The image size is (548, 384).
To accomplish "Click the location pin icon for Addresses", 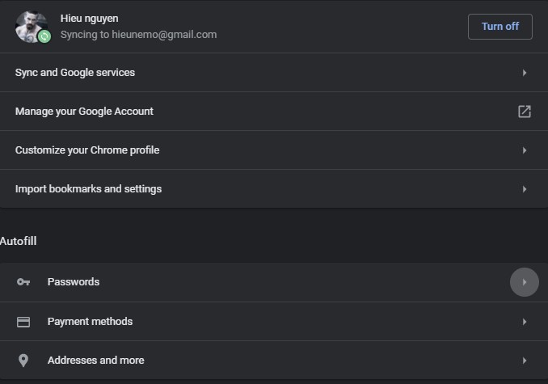I will (23, 361).
